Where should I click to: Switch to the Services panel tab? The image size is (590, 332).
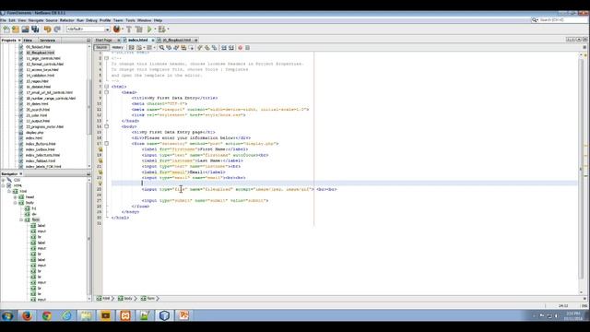pos(47,41)
